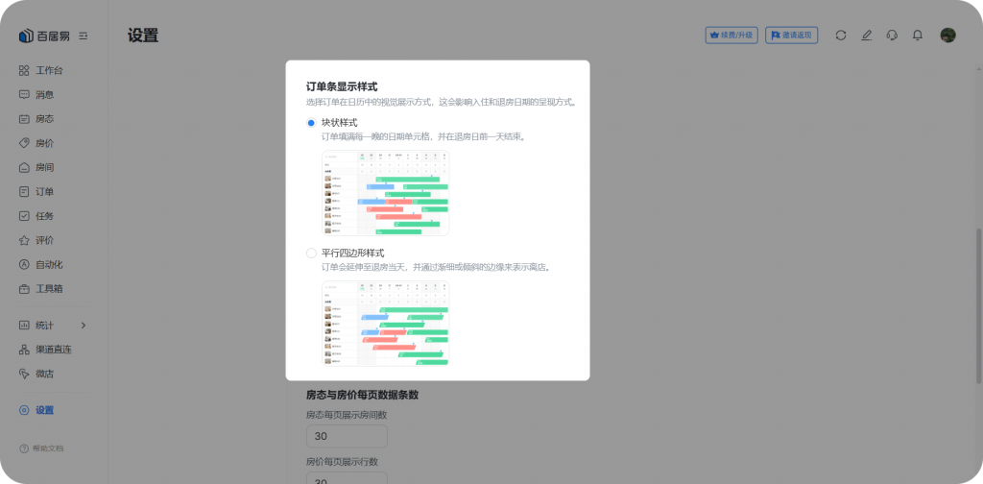This screenshot has width=983, height=484.
Task: Go to 订单 in the sidebar
Action: coord(44,192)
